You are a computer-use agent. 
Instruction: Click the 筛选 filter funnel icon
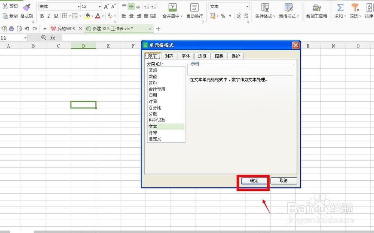355,8
